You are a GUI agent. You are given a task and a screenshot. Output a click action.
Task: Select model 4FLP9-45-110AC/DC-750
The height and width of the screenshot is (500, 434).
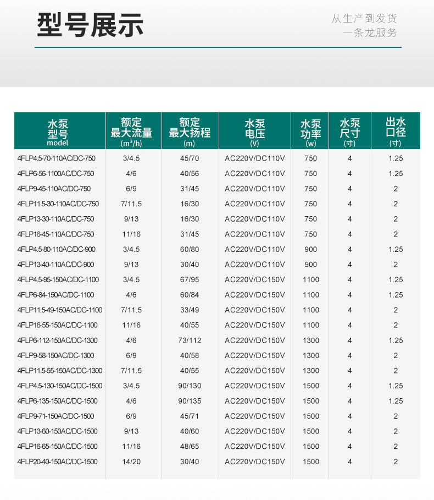54,189
